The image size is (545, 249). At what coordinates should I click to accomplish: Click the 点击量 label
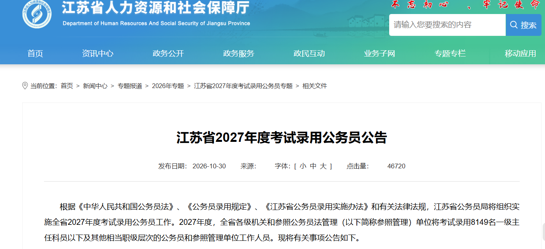point(358,166)
